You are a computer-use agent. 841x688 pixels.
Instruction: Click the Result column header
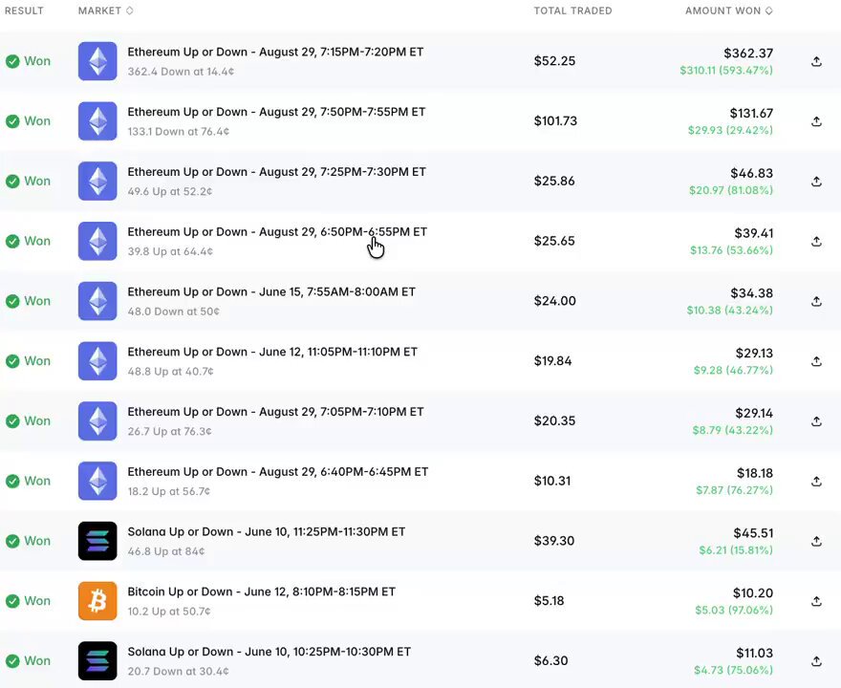(x=24, y=11)
